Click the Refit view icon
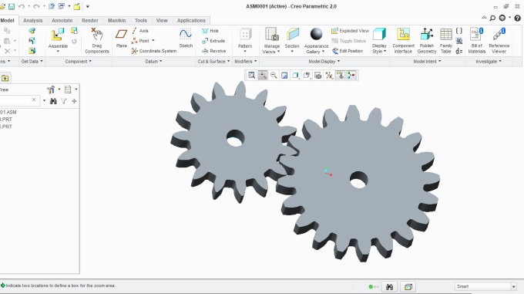 252,76
